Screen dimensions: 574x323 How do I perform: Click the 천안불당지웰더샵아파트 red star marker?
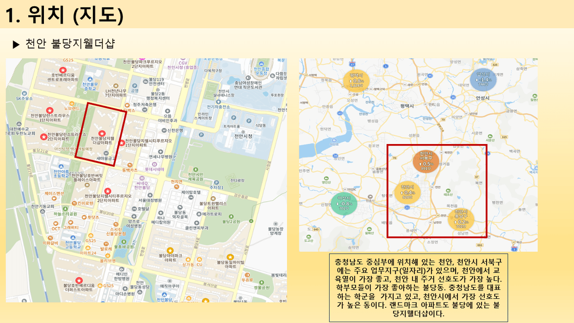point(101,134)
